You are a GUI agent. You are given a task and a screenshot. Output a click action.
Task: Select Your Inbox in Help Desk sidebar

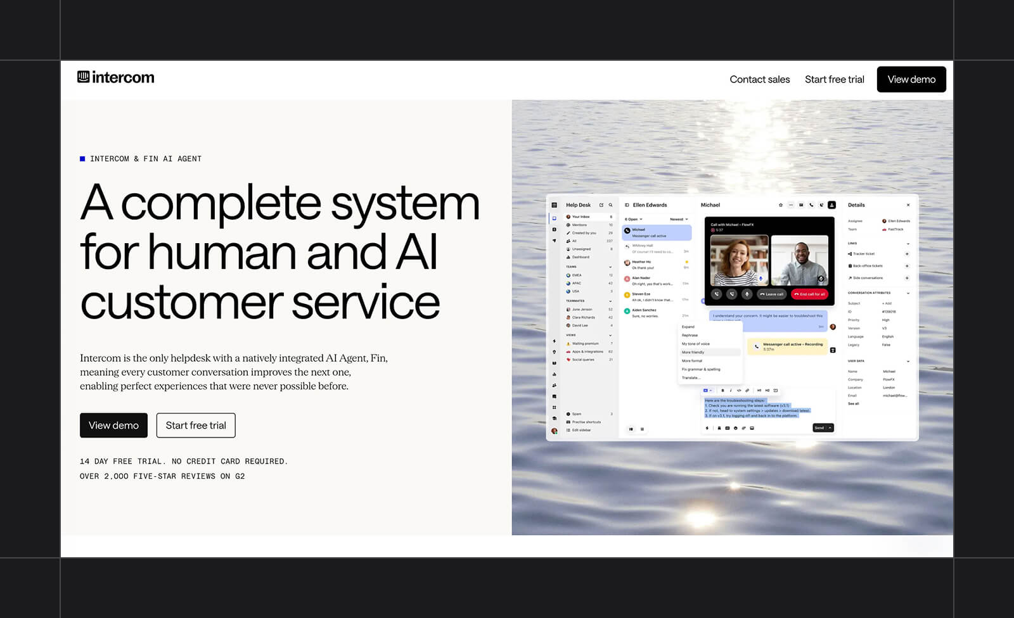coord(589,217)
